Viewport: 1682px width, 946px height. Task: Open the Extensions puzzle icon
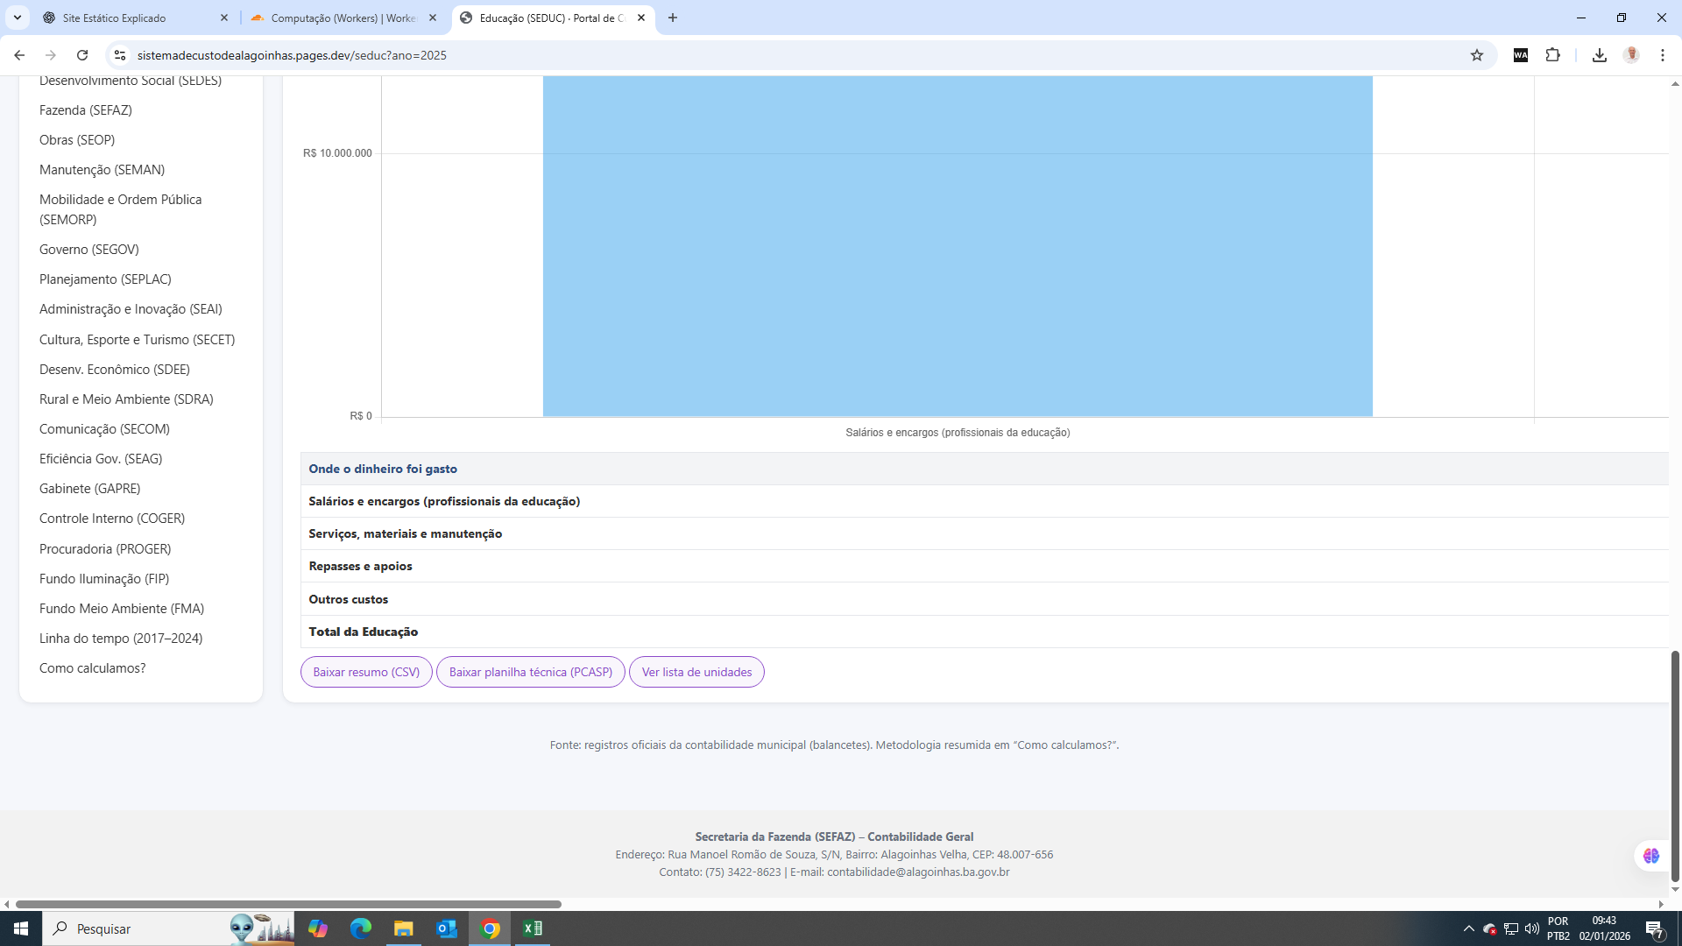[1553, 54]
